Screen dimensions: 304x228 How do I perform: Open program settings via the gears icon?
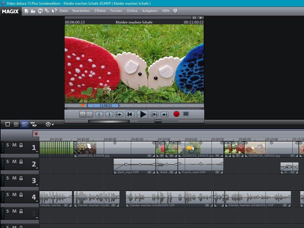tap(47, 11)
